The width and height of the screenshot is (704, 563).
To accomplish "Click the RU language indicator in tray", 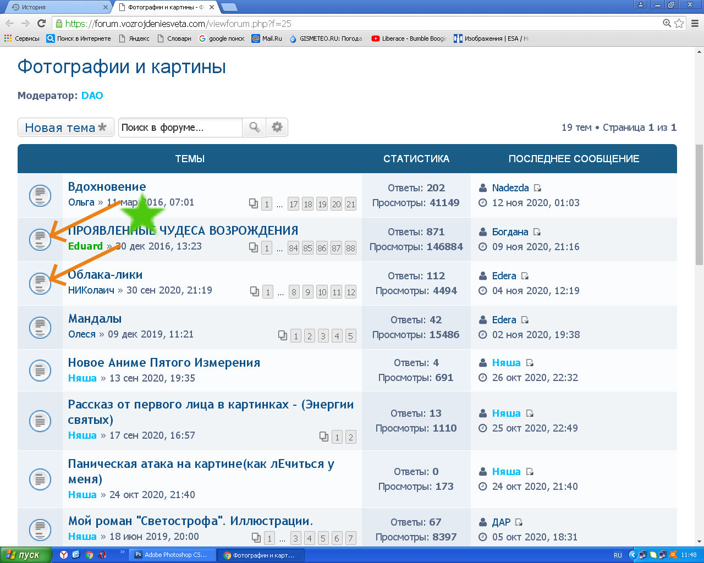I will coord(618,555).
